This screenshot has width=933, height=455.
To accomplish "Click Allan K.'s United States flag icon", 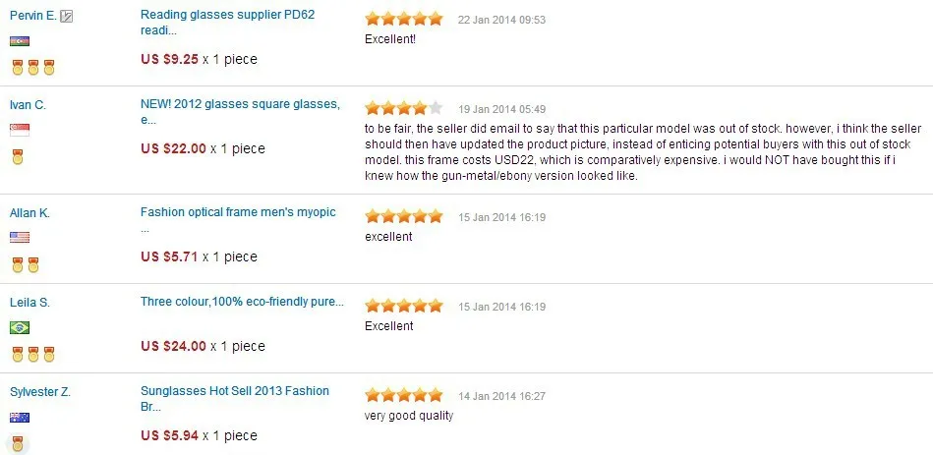I will (20, 238).
